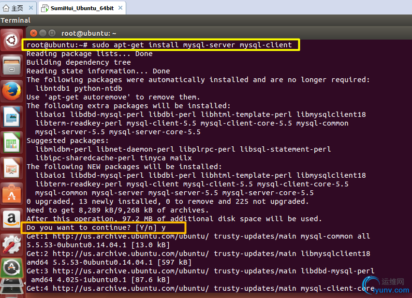Click the 'Building dependency tree' line

[x=78, y=62]
